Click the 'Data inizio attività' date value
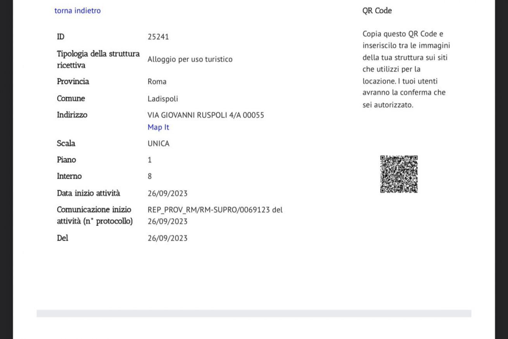Image resolution: width=508 pixels, height=339 pixels. pyautogui.click(x=168, y=193)
